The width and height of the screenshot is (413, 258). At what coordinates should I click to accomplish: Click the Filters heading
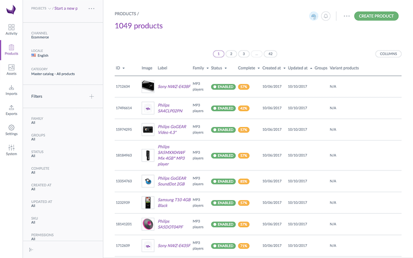(x=36, y=97)
